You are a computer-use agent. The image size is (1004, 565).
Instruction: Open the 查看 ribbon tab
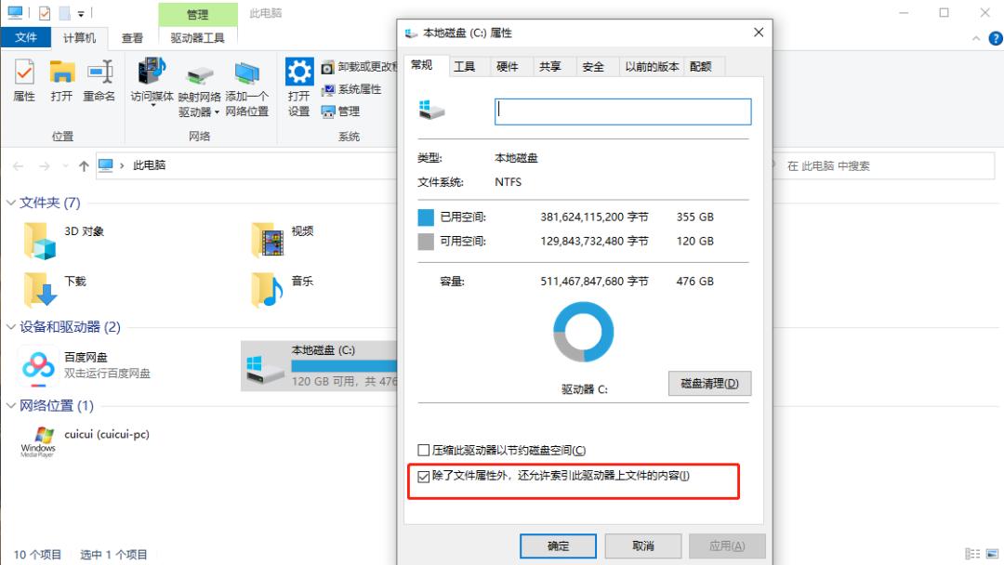(x=133, y=38)
